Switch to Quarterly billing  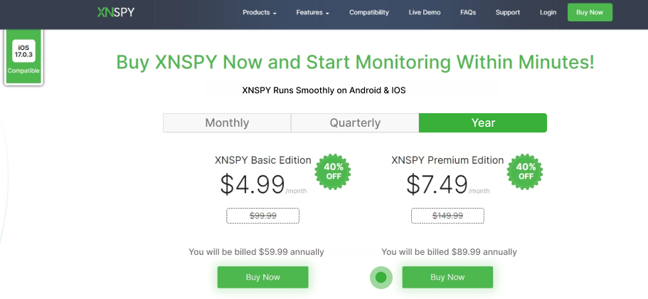pyautogui.click(x=355, y=122)
